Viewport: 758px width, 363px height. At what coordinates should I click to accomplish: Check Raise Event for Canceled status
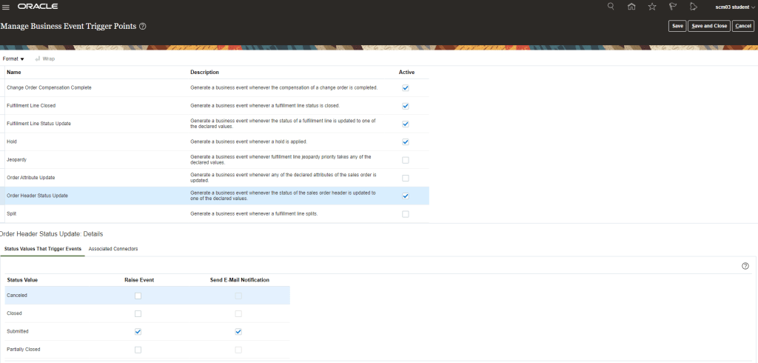coord(138,296)
